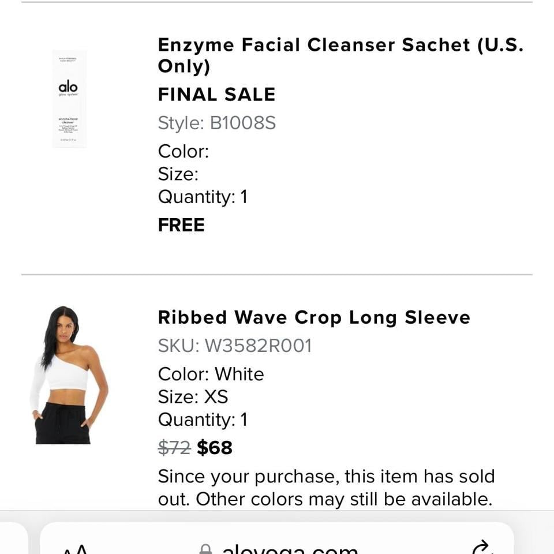Tap the padlock icon in address bar

[205, 549]
